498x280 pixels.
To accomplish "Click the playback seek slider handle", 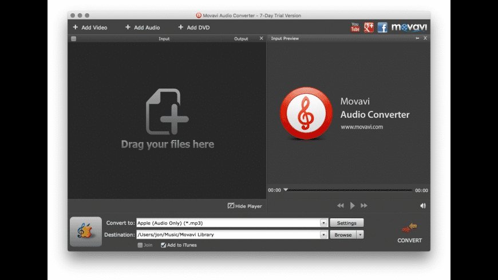I will click(x=286, y=190).
